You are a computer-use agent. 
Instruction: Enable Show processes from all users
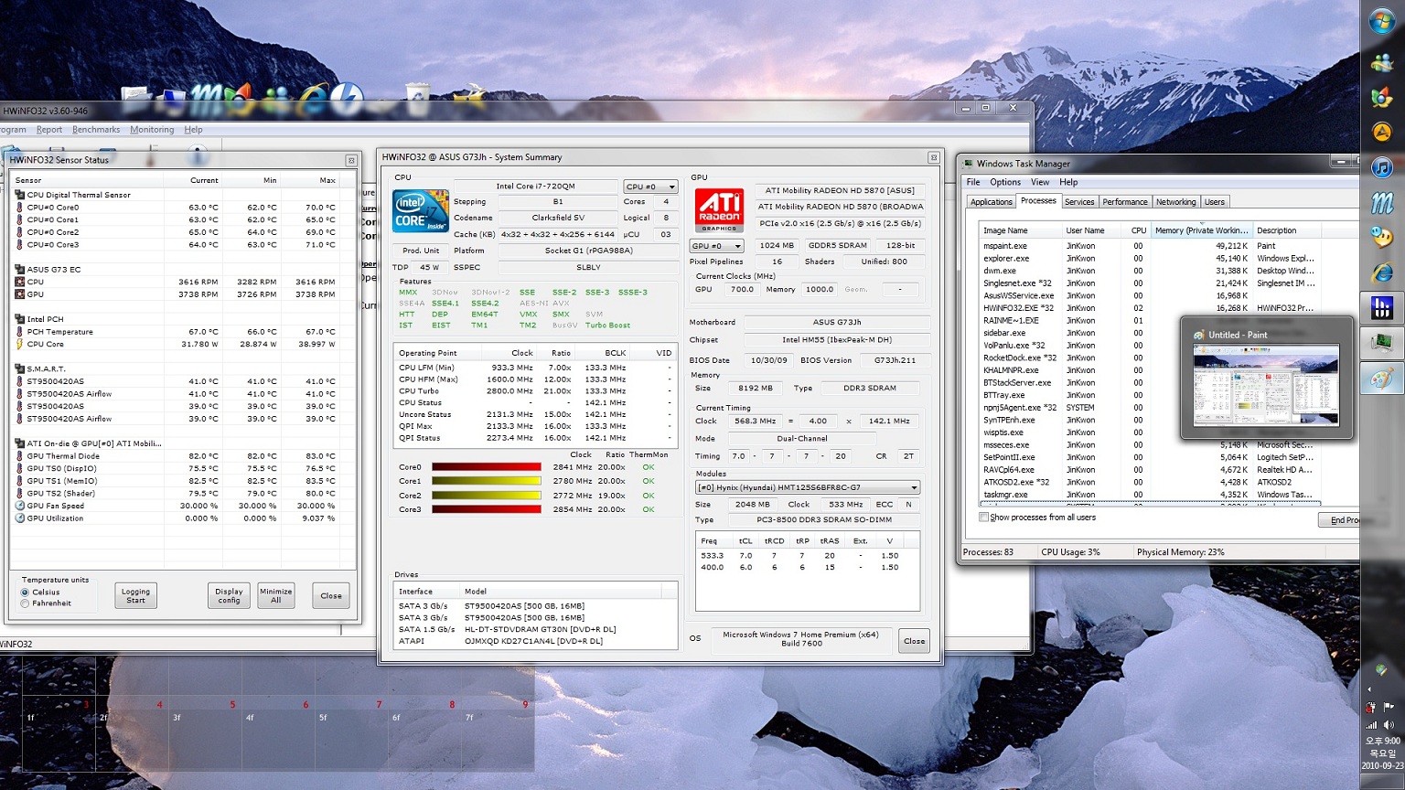coord(984,518)
